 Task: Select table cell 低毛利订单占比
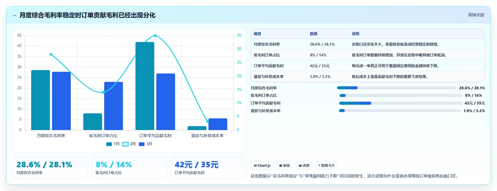tap(267, 55)
